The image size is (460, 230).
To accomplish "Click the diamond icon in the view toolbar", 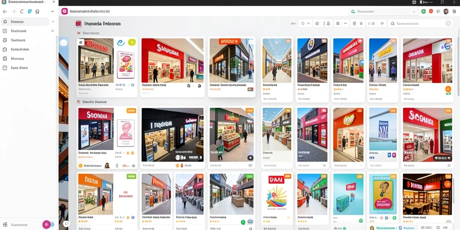I will pyautogui.click(x=382, y=23).
